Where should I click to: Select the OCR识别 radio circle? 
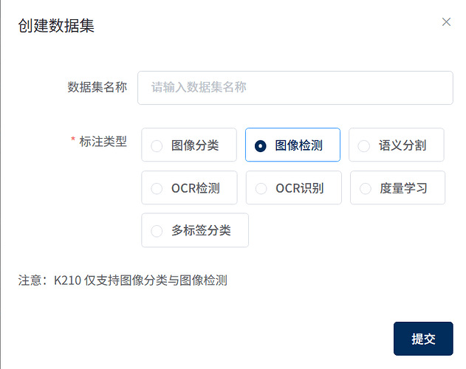point(261,188)
